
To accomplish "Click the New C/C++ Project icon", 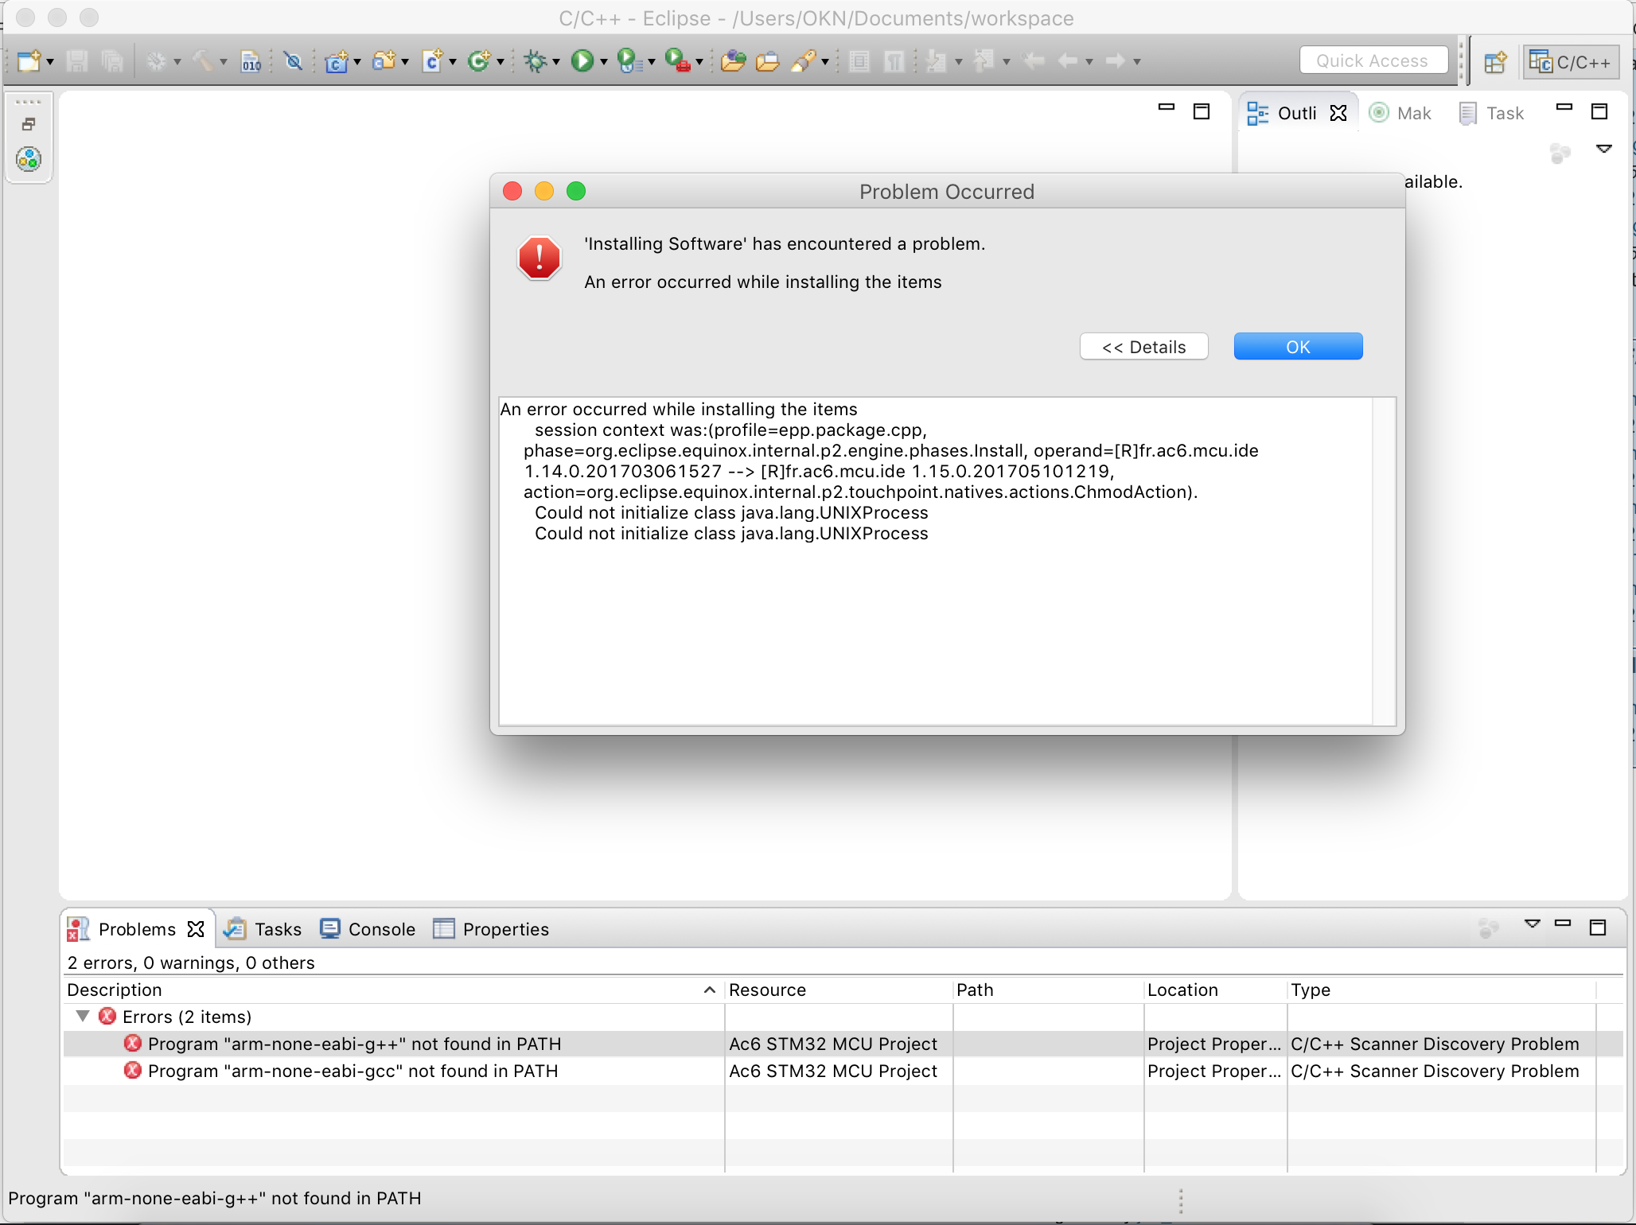I will click(337, 61).
